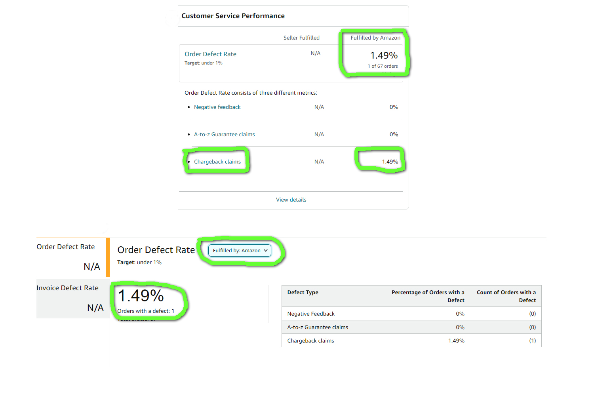594x396 pixels.
Task: Click View details link
Action: (291, 200)
